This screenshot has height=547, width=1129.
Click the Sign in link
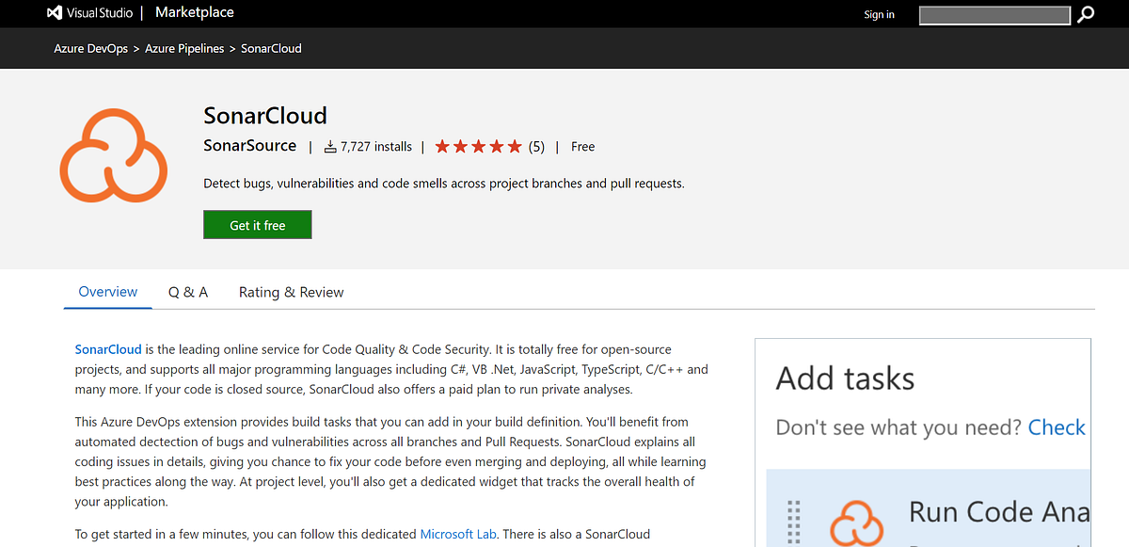coord(879,14)
